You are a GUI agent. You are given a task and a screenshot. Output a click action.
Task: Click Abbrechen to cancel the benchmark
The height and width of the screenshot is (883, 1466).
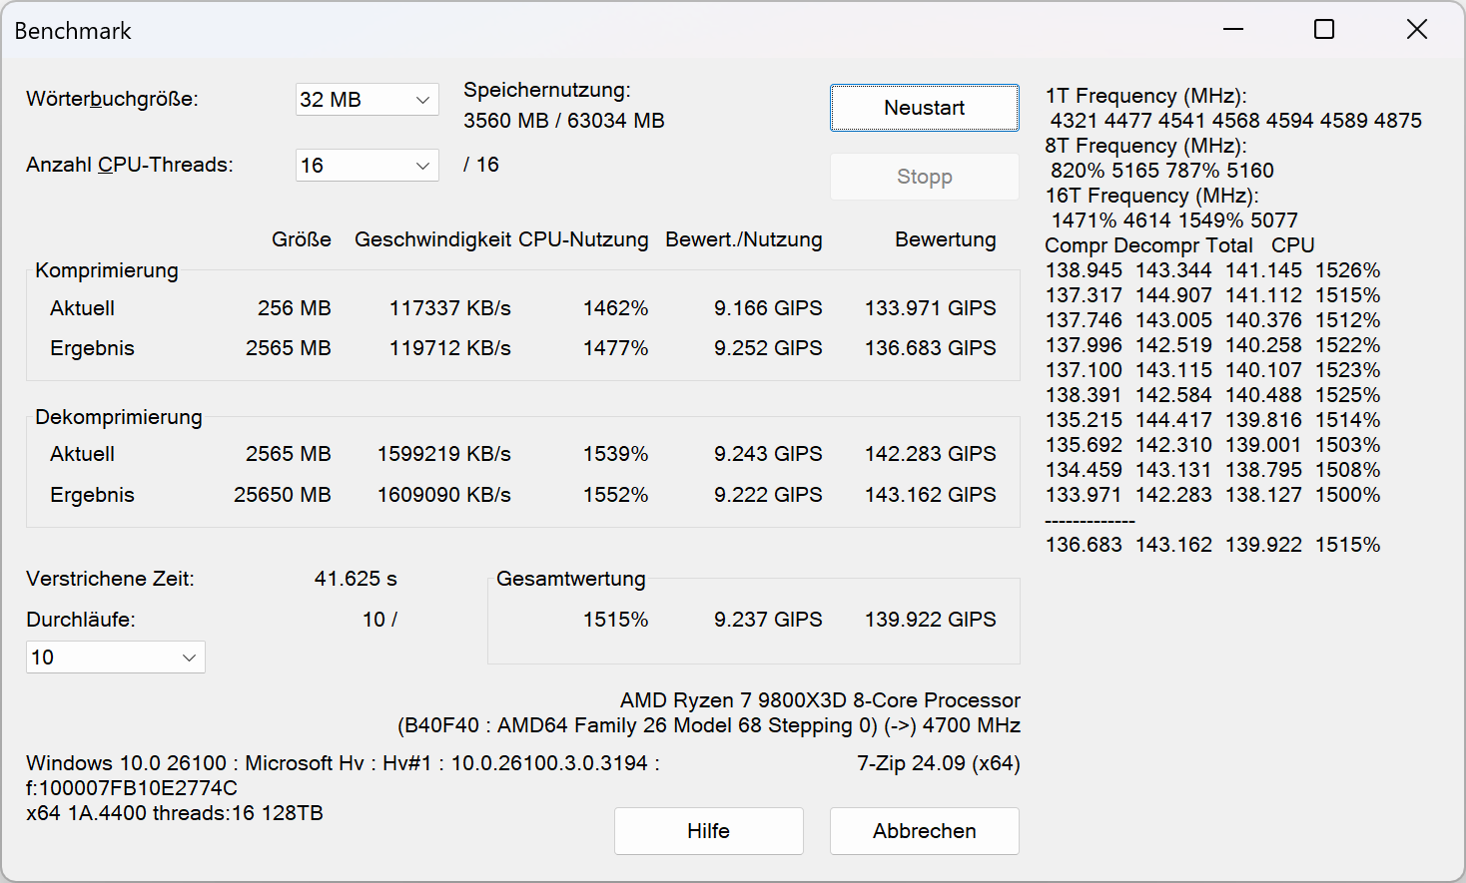tap(925, 831)
